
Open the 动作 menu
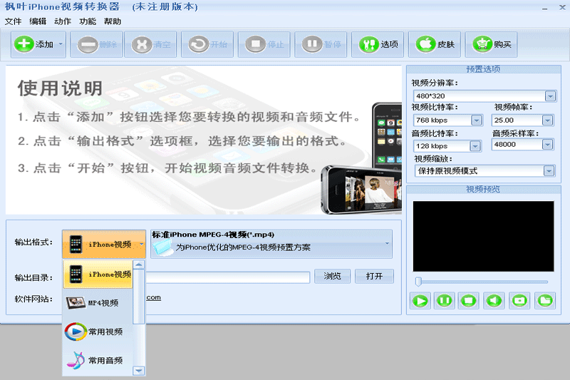(63, 21)
